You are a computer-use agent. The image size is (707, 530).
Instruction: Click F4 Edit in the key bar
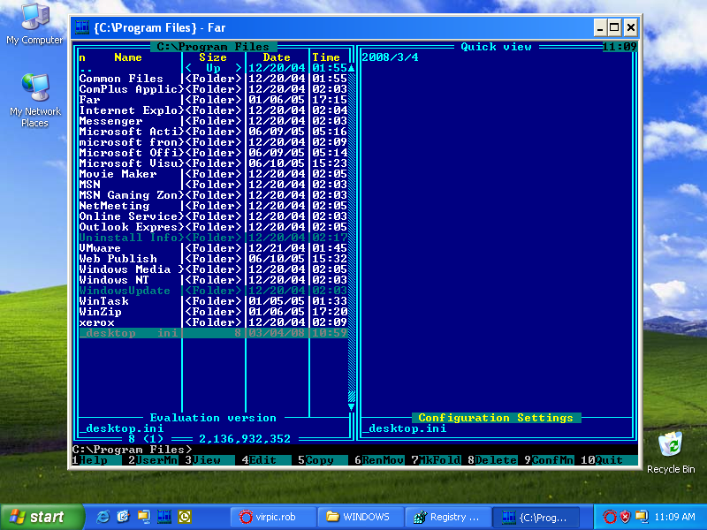tap(266, 460)
